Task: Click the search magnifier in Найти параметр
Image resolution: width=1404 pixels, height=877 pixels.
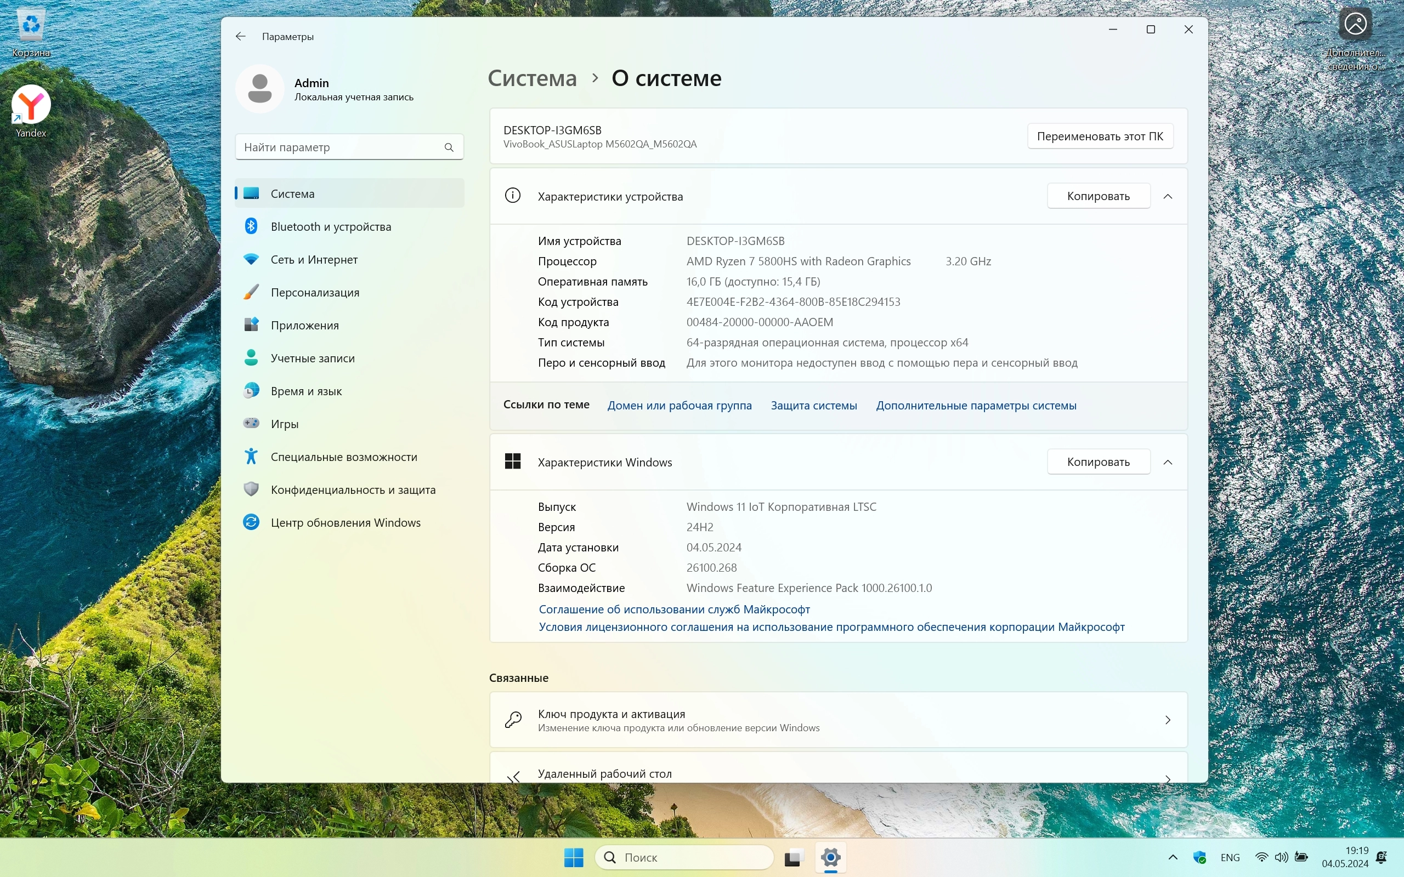Action: tap(449, 147)
